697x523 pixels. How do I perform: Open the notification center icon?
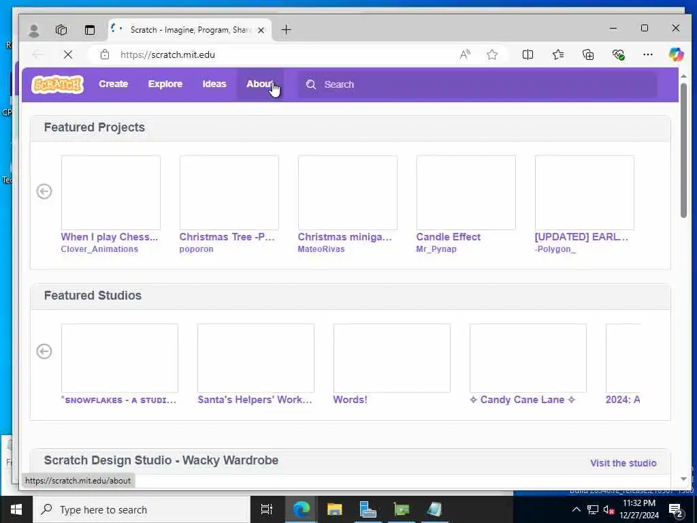pos(676,510)
